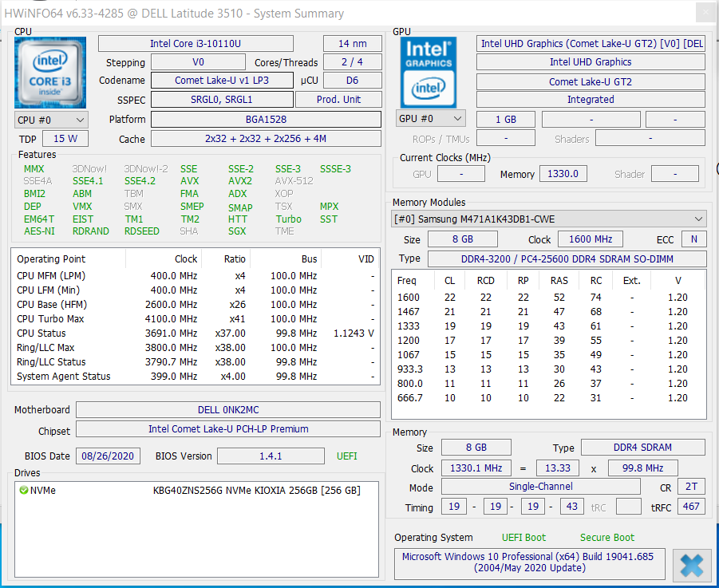Click the SGX feature label
This screenshot has height=588, width=719.
pyautogui.click(x=237, y=231)
